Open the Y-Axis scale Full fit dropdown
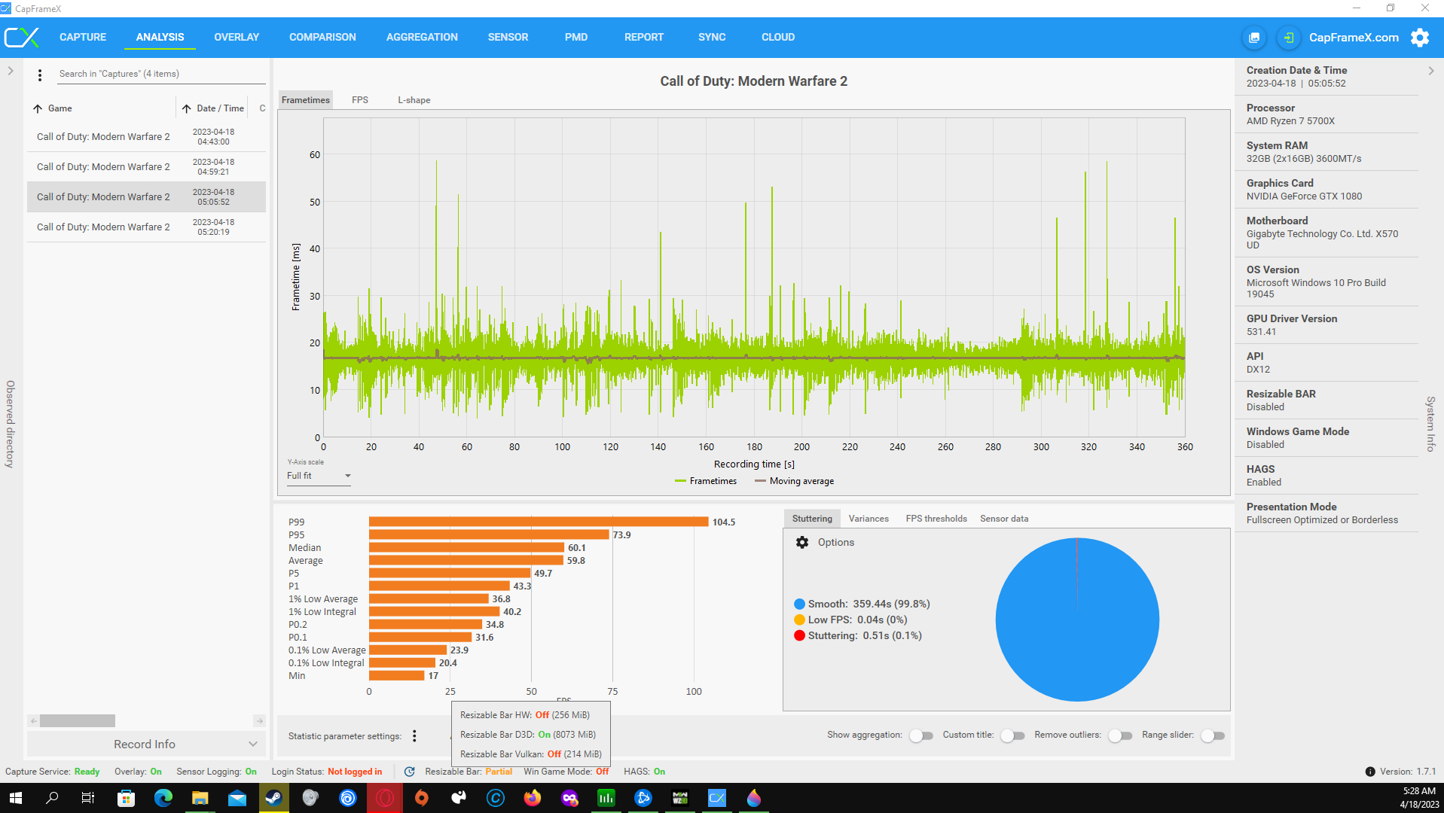The height and width of the screenshot is (813, 1444). coord(319,477)
